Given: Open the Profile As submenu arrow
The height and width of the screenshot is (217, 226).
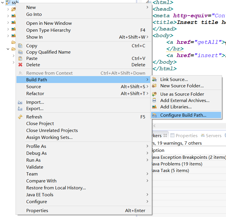Looking at the screenshot, I should click(x=147, y=146).
